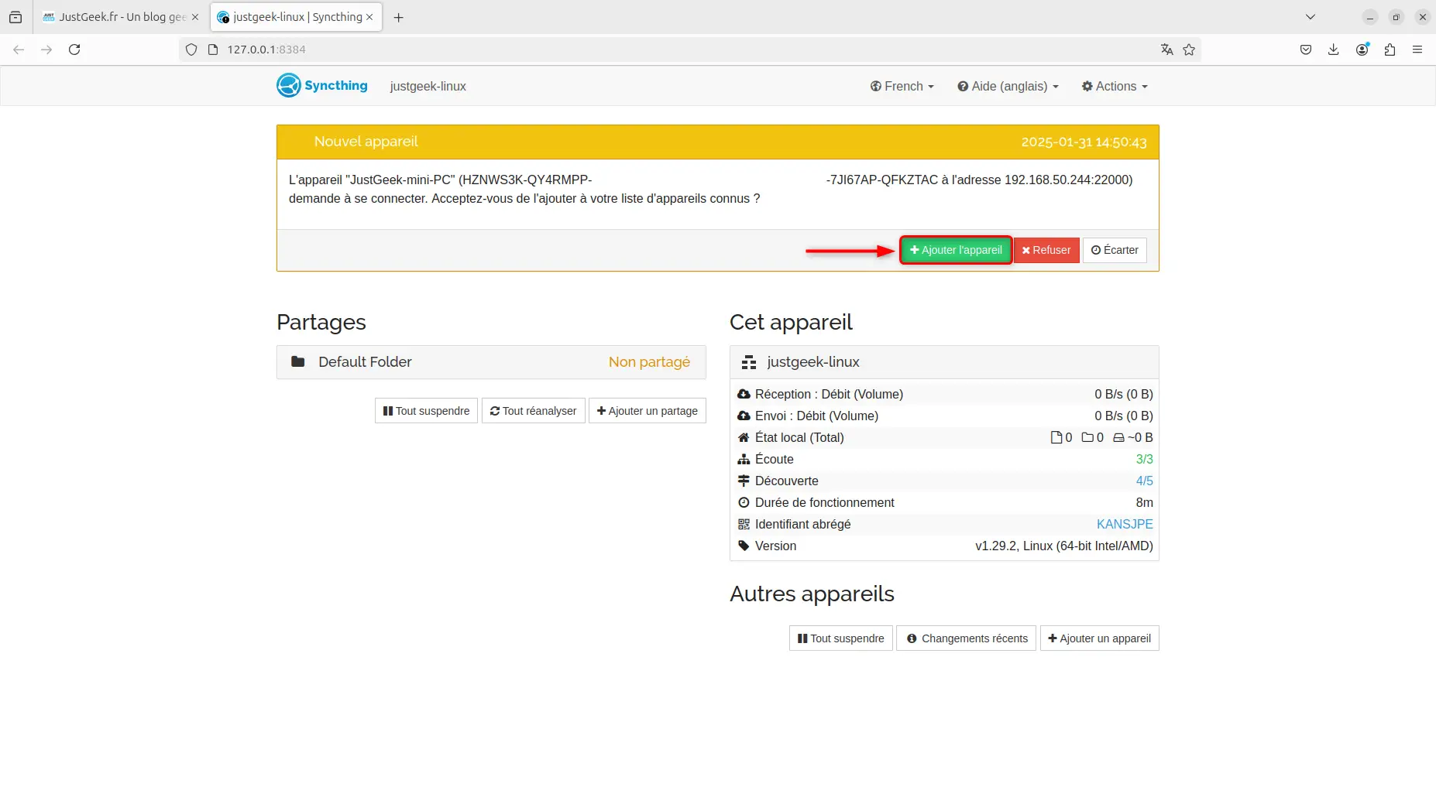1436x811 pixels.
Task: Click the KANSJPE identifier link
Action: [x=1124, y=524]
